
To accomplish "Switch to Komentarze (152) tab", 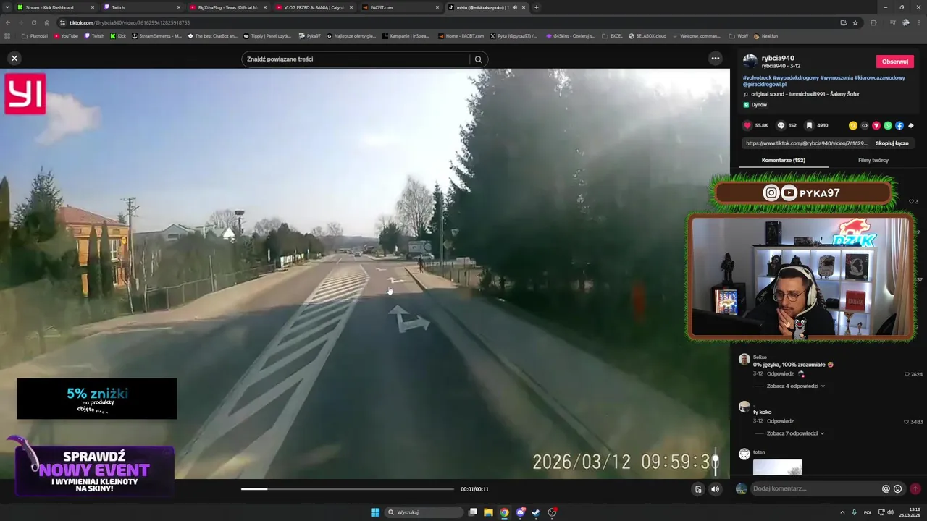I will pos(783,160).
